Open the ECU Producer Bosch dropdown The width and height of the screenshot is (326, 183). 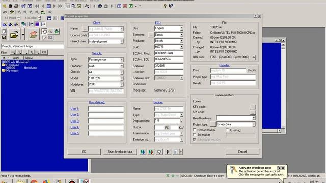182,41
